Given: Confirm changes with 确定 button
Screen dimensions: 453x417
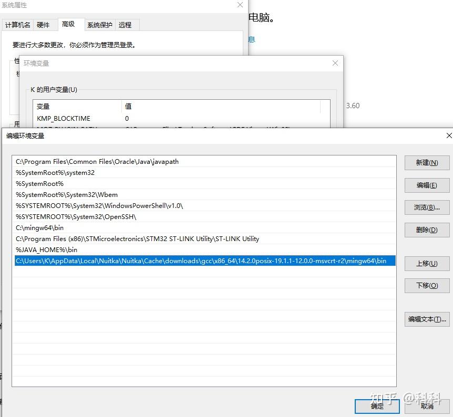Looking at the screenshot, I should 377,406.
